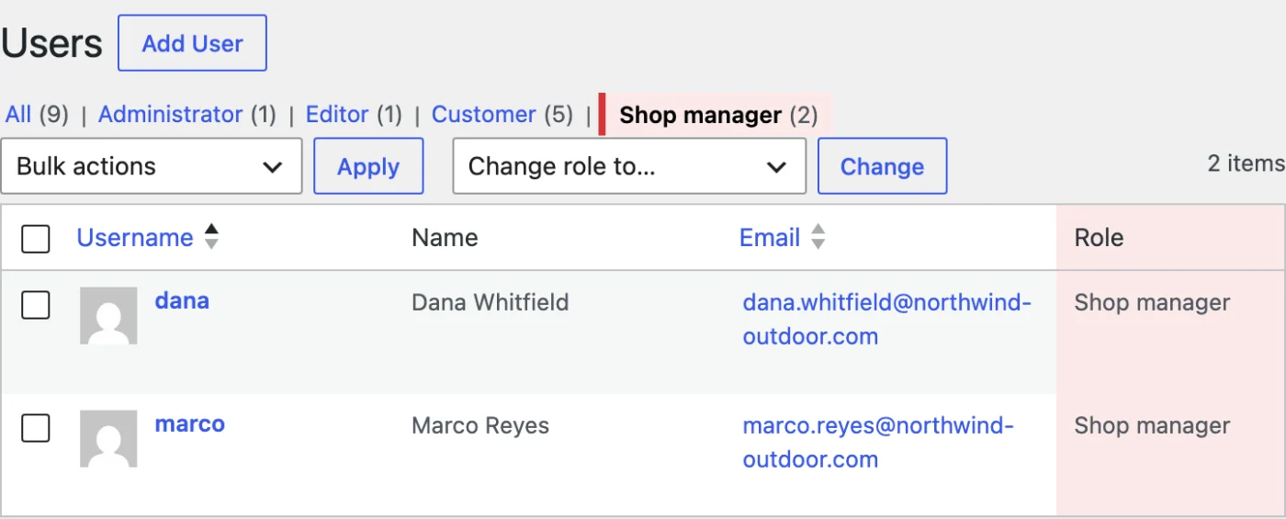Click the Name column header
This screenshot has height=519, width=1286.
[x=445, y=238]
